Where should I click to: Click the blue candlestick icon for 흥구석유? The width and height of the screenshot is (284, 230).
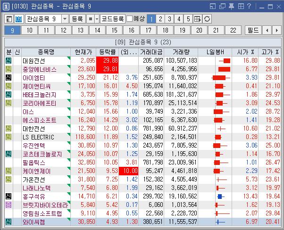(220, 197)
